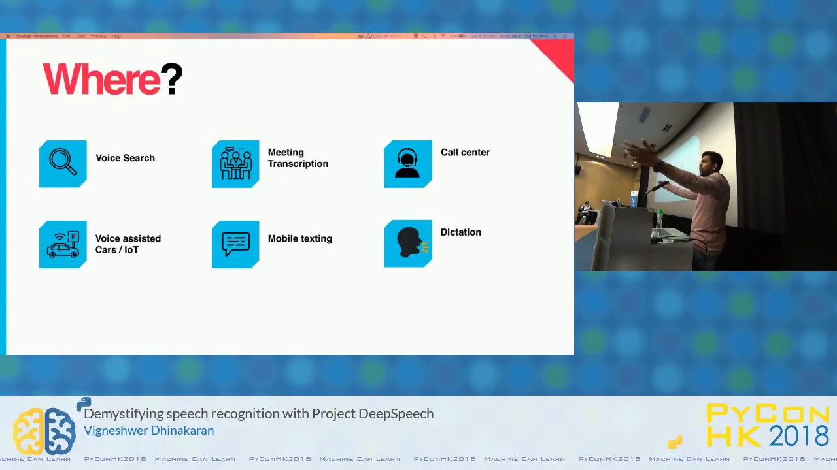Click the "Mobile texting" label
Viewport: 837px width, 470px height.
tap(300, 239)
